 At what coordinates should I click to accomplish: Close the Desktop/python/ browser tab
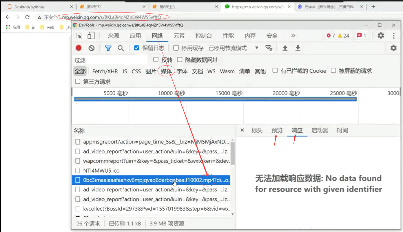click(x=72, y=7)
